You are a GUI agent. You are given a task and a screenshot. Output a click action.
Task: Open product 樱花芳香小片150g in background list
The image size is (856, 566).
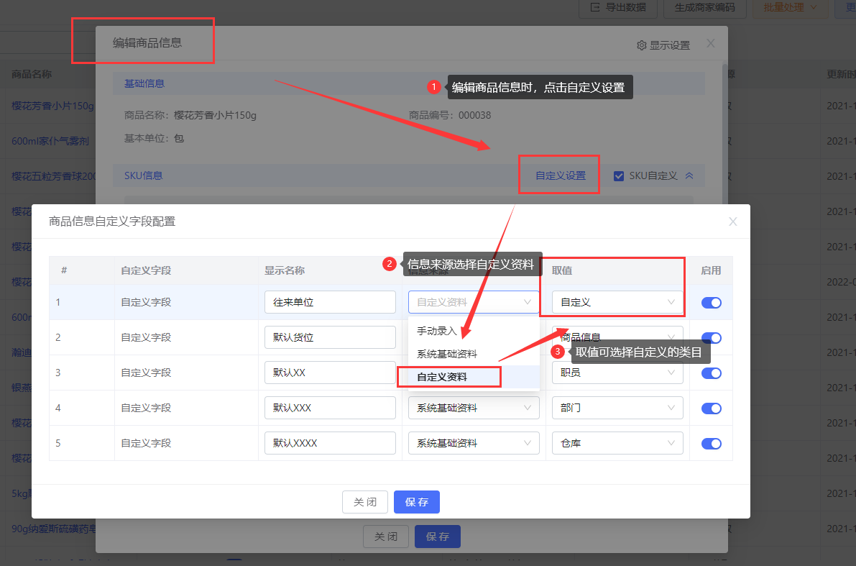53,106
